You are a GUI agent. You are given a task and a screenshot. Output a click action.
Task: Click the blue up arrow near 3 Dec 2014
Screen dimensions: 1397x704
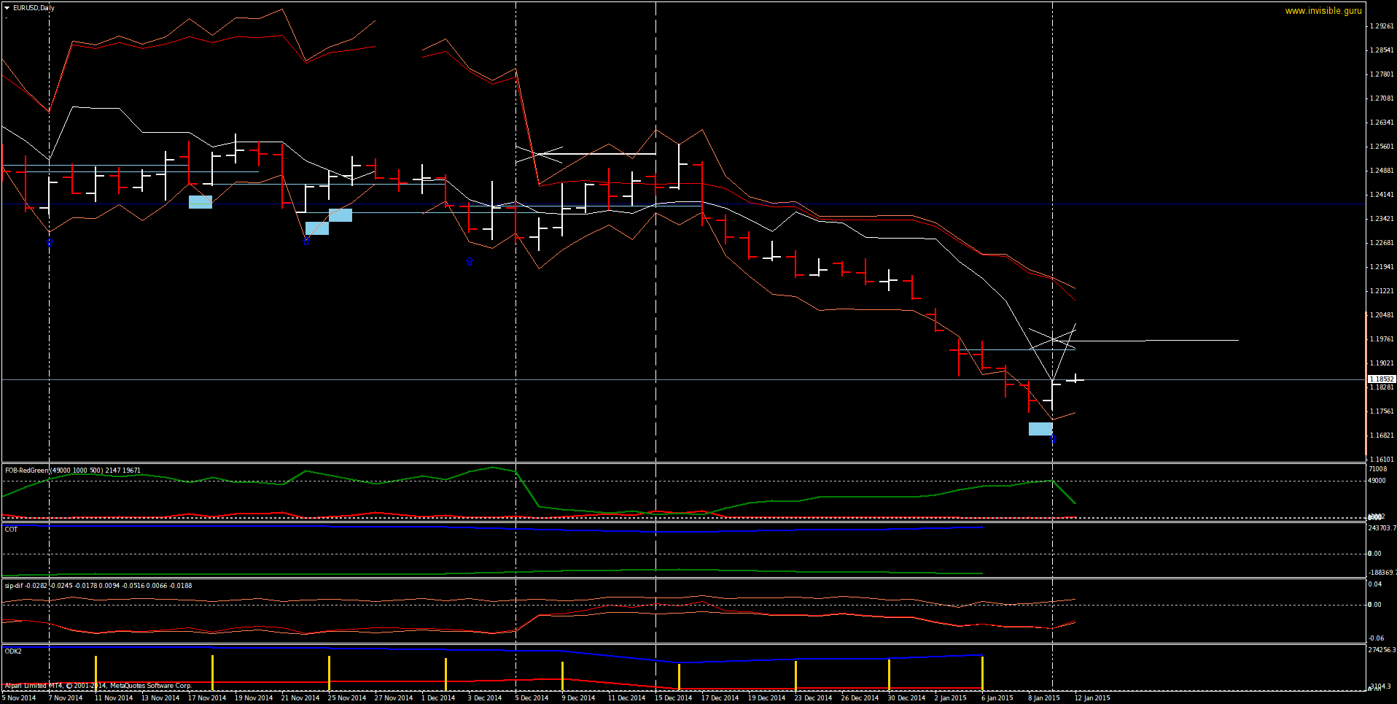[470, 261]
